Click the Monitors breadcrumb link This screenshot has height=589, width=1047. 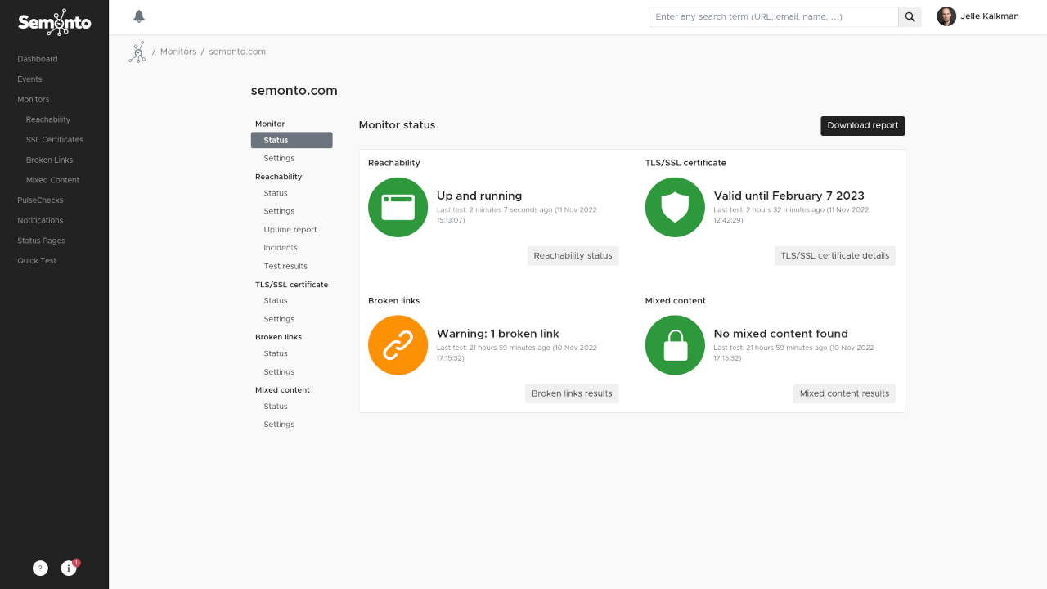[x=178, y=52]
